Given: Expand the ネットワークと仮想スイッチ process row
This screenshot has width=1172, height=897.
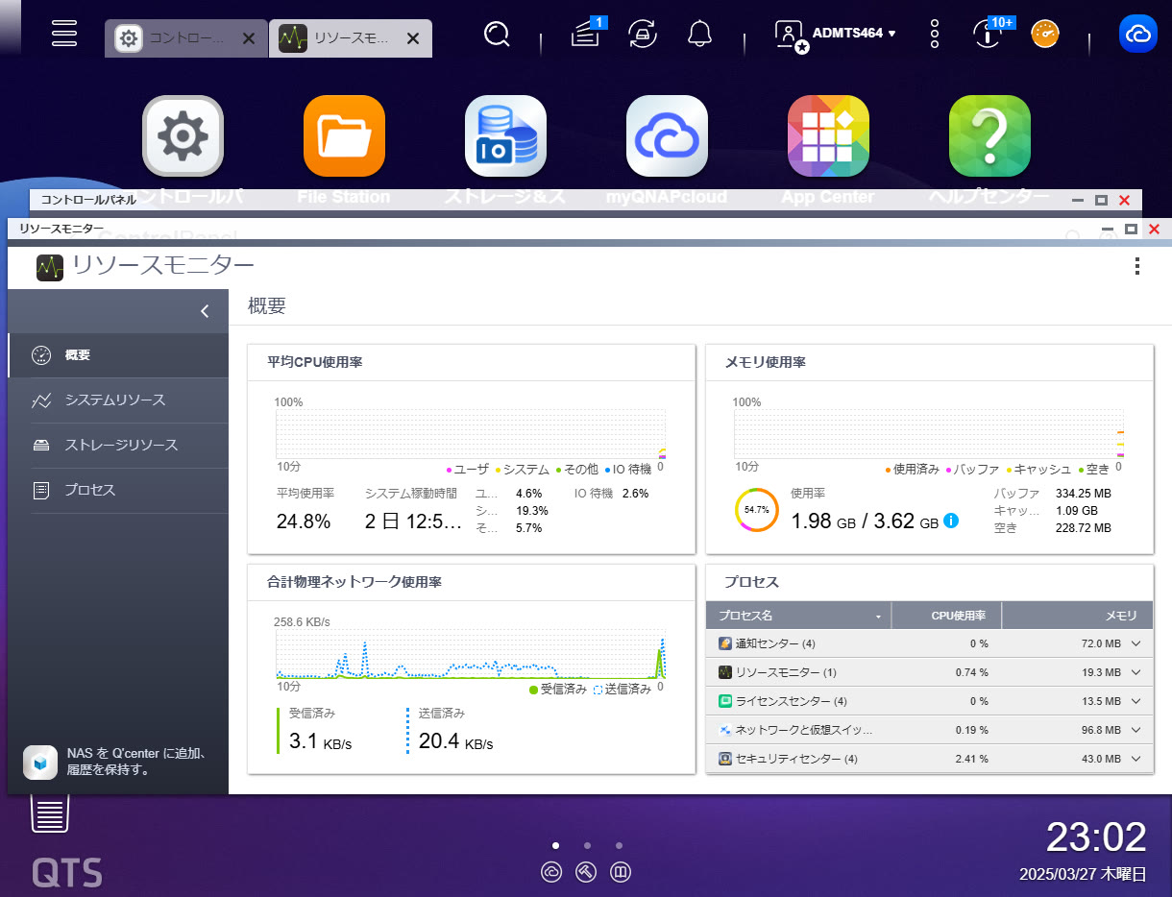Looking at the screenshot, I should [x=1136, y=730].
